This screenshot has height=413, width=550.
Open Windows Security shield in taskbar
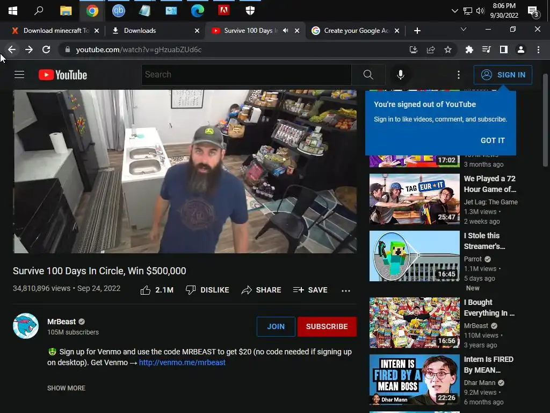(x=250, y=11)
